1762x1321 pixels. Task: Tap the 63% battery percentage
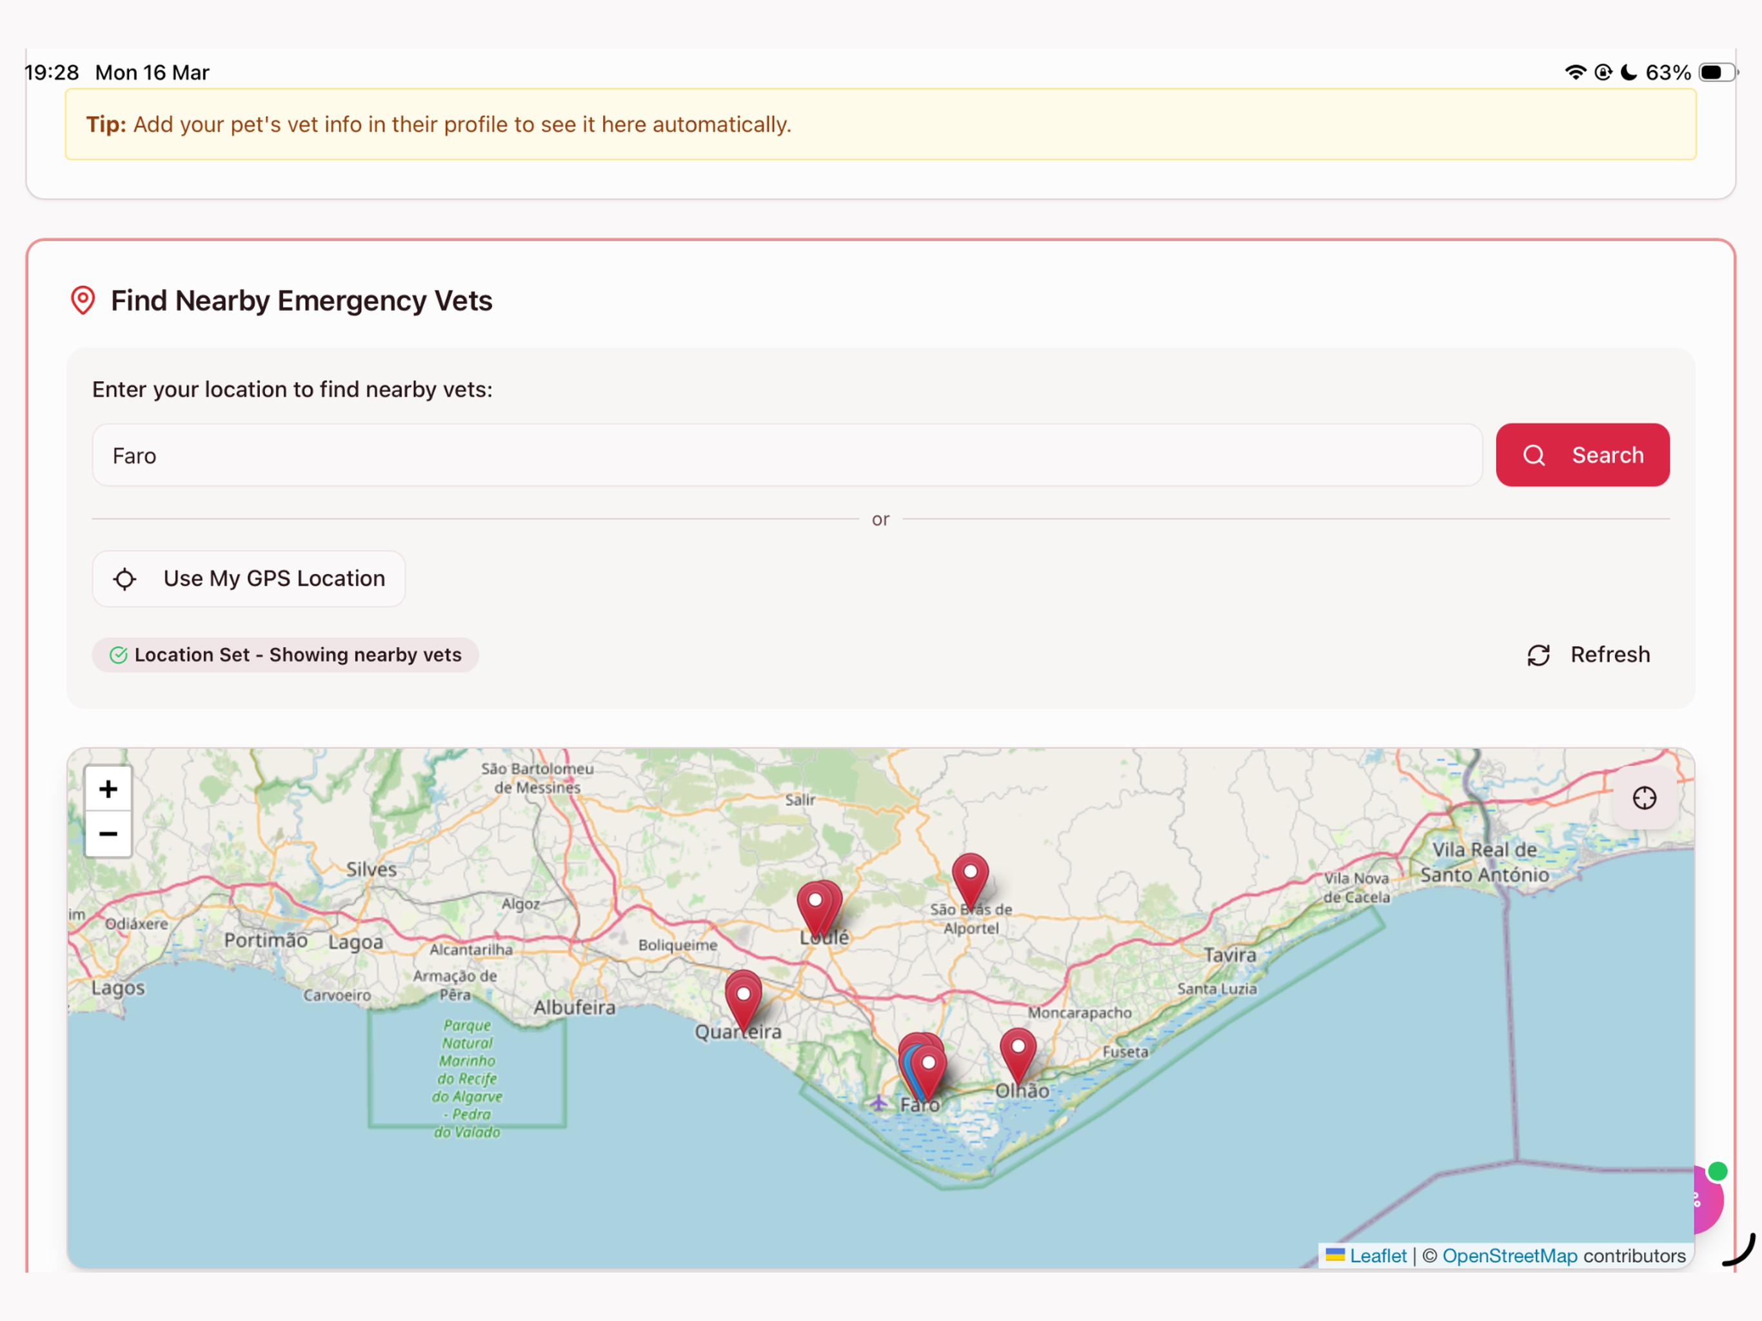[x=1668, y=72]
